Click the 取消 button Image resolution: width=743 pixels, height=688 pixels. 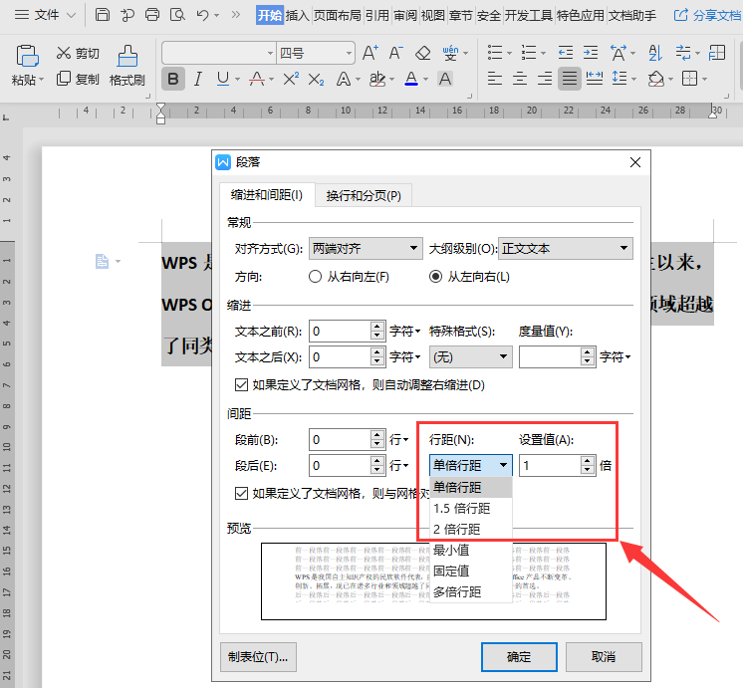pos(604,657)
